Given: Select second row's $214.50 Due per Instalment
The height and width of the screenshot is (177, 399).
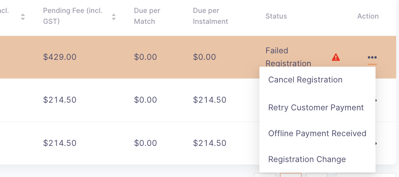Looking at the screenshot, I should click(x=210, y=100).
